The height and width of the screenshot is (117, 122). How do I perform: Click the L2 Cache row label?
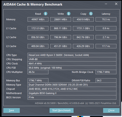click(11, 37)
